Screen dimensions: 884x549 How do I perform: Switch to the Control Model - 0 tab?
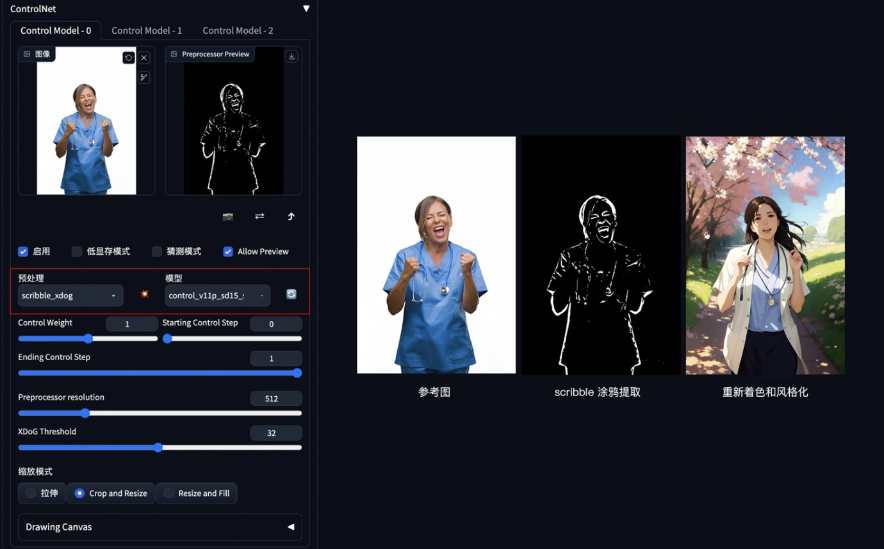pos(56,31)
